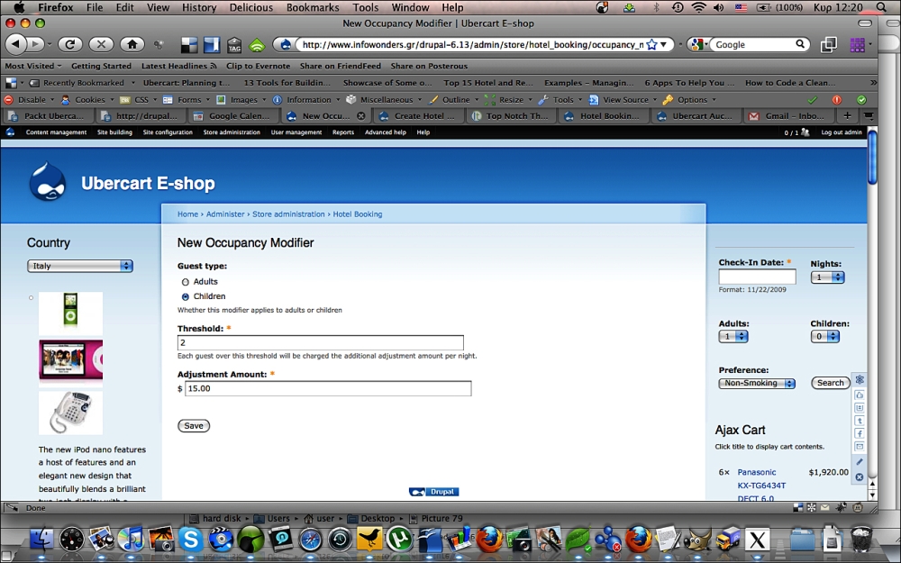Select the Adults guest type
Image resolution: width=901 pixels, height=563 pixels.
(186, 282)
